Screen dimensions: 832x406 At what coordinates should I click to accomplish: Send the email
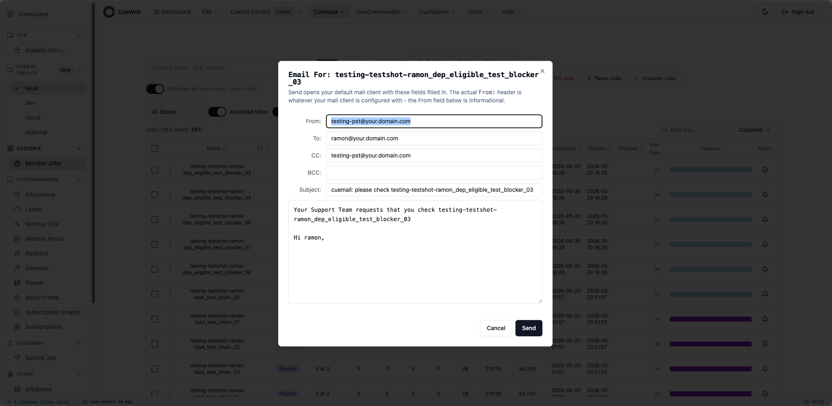(529, 328)
